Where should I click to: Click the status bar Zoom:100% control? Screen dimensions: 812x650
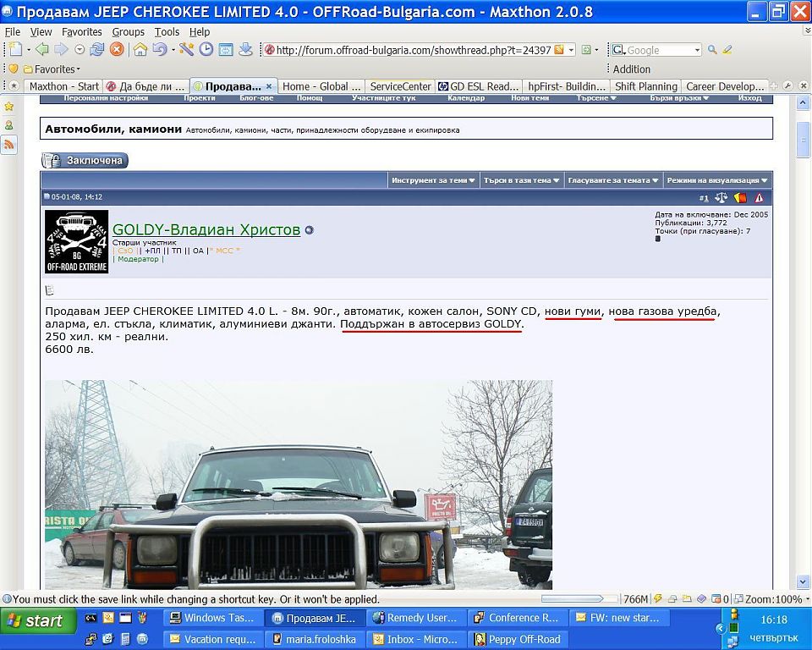click(773, 599)
